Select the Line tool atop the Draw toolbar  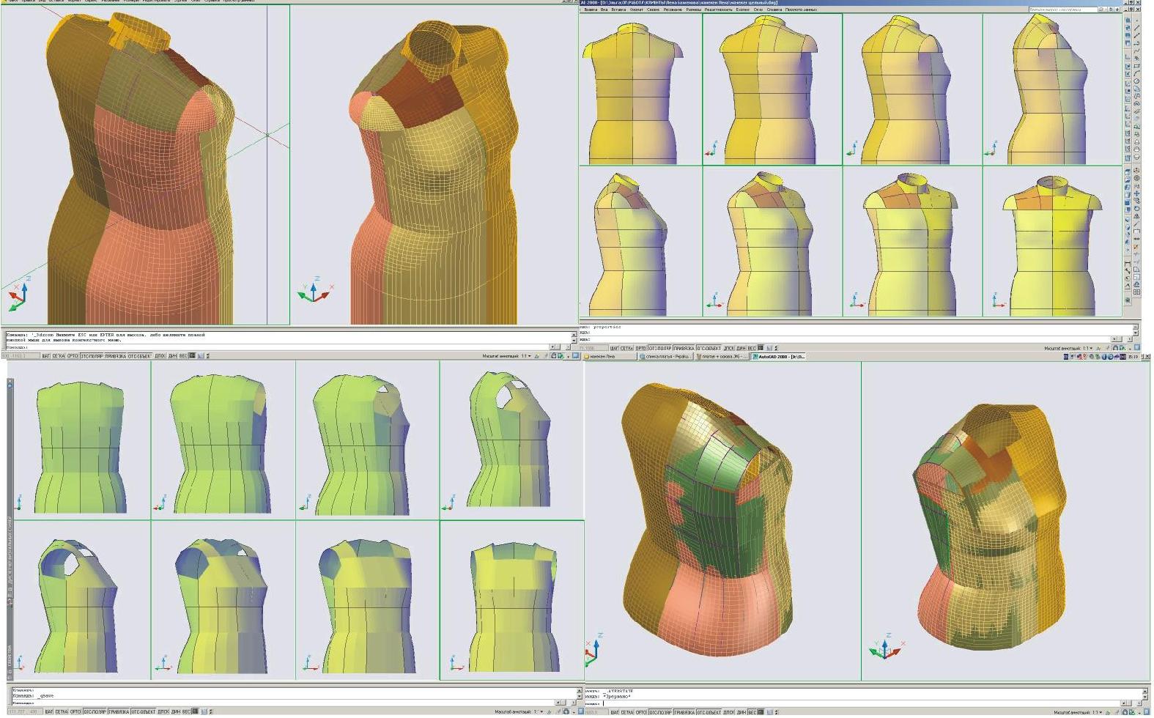click(x=1136, y=28)
